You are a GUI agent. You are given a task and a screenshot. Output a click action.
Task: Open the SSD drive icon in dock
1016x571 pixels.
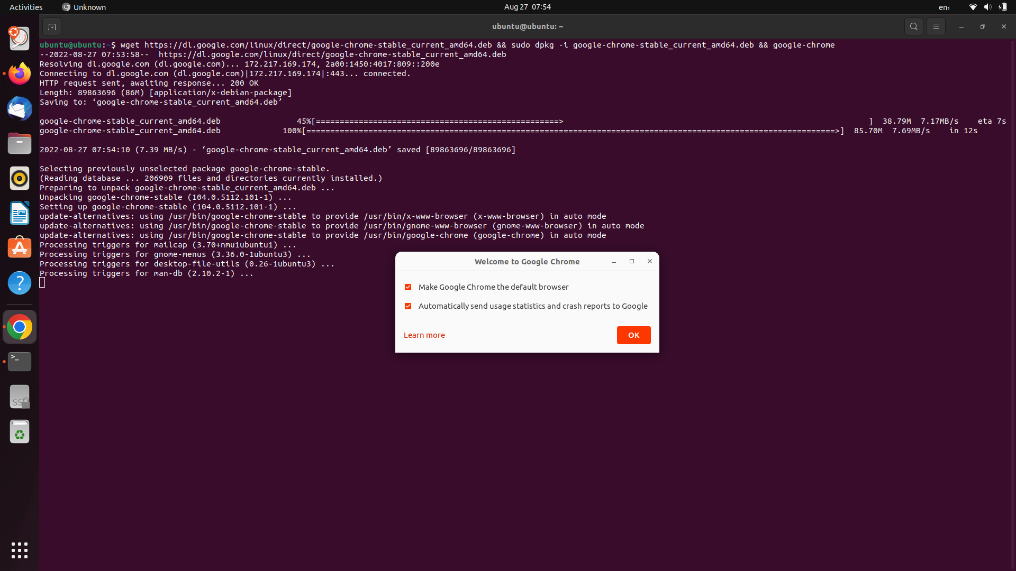click(20, 397)
